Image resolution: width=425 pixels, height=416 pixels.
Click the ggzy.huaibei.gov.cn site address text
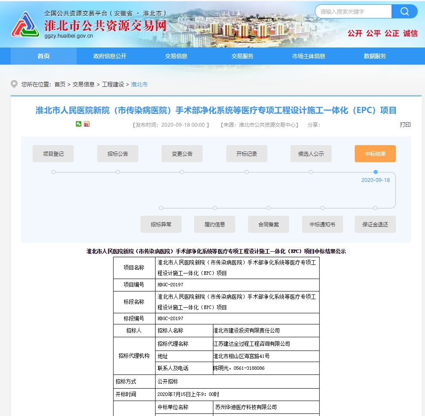[x=69, y=36]
